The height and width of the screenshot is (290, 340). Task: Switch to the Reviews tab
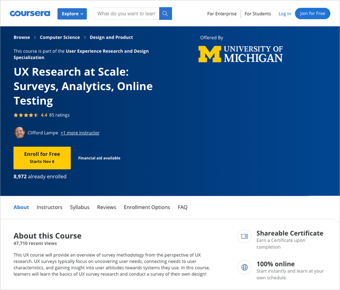tap(107, 207)
